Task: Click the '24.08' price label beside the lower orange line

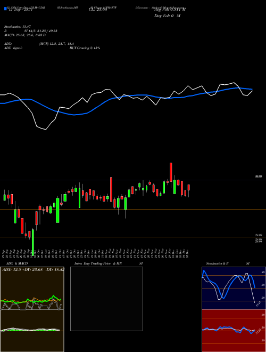Action: (259, 235)
